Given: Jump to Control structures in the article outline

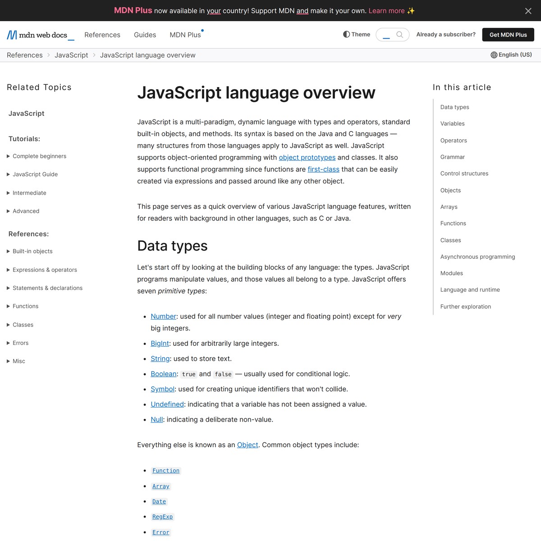Looking at the screenshot, I should (464, 174).
